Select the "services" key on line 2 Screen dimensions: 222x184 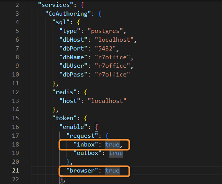tap(56, 5)
